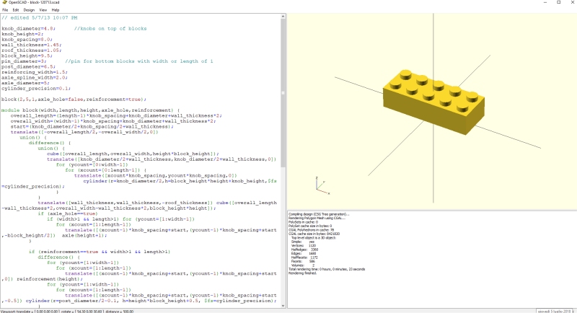Click console line "Rendering Polygon Mesh using CGAL..."

(x=317, y=218)
